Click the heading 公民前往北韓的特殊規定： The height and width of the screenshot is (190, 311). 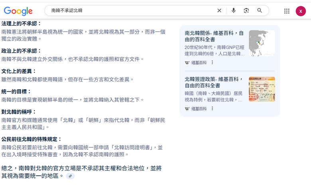[x=31, y=139]
